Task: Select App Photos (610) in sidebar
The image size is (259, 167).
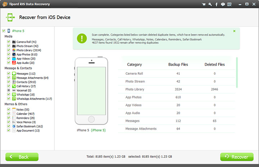Action: (27, 54)
